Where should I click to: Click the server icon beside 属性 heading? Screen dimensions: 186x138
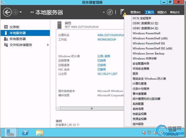(59, 25)
